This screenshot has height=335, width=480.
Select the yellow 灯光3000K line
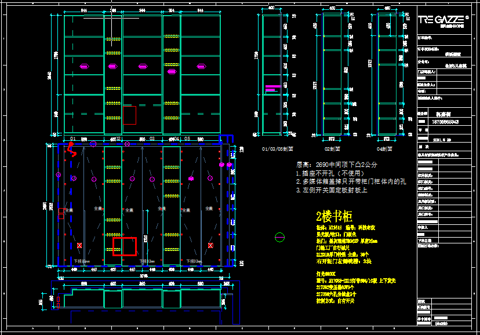pyautogui.click(x=326, y=274)
